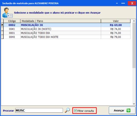Click the Valor column header
137x116 pixels.
pyautogui.click(x=116, y=21)
